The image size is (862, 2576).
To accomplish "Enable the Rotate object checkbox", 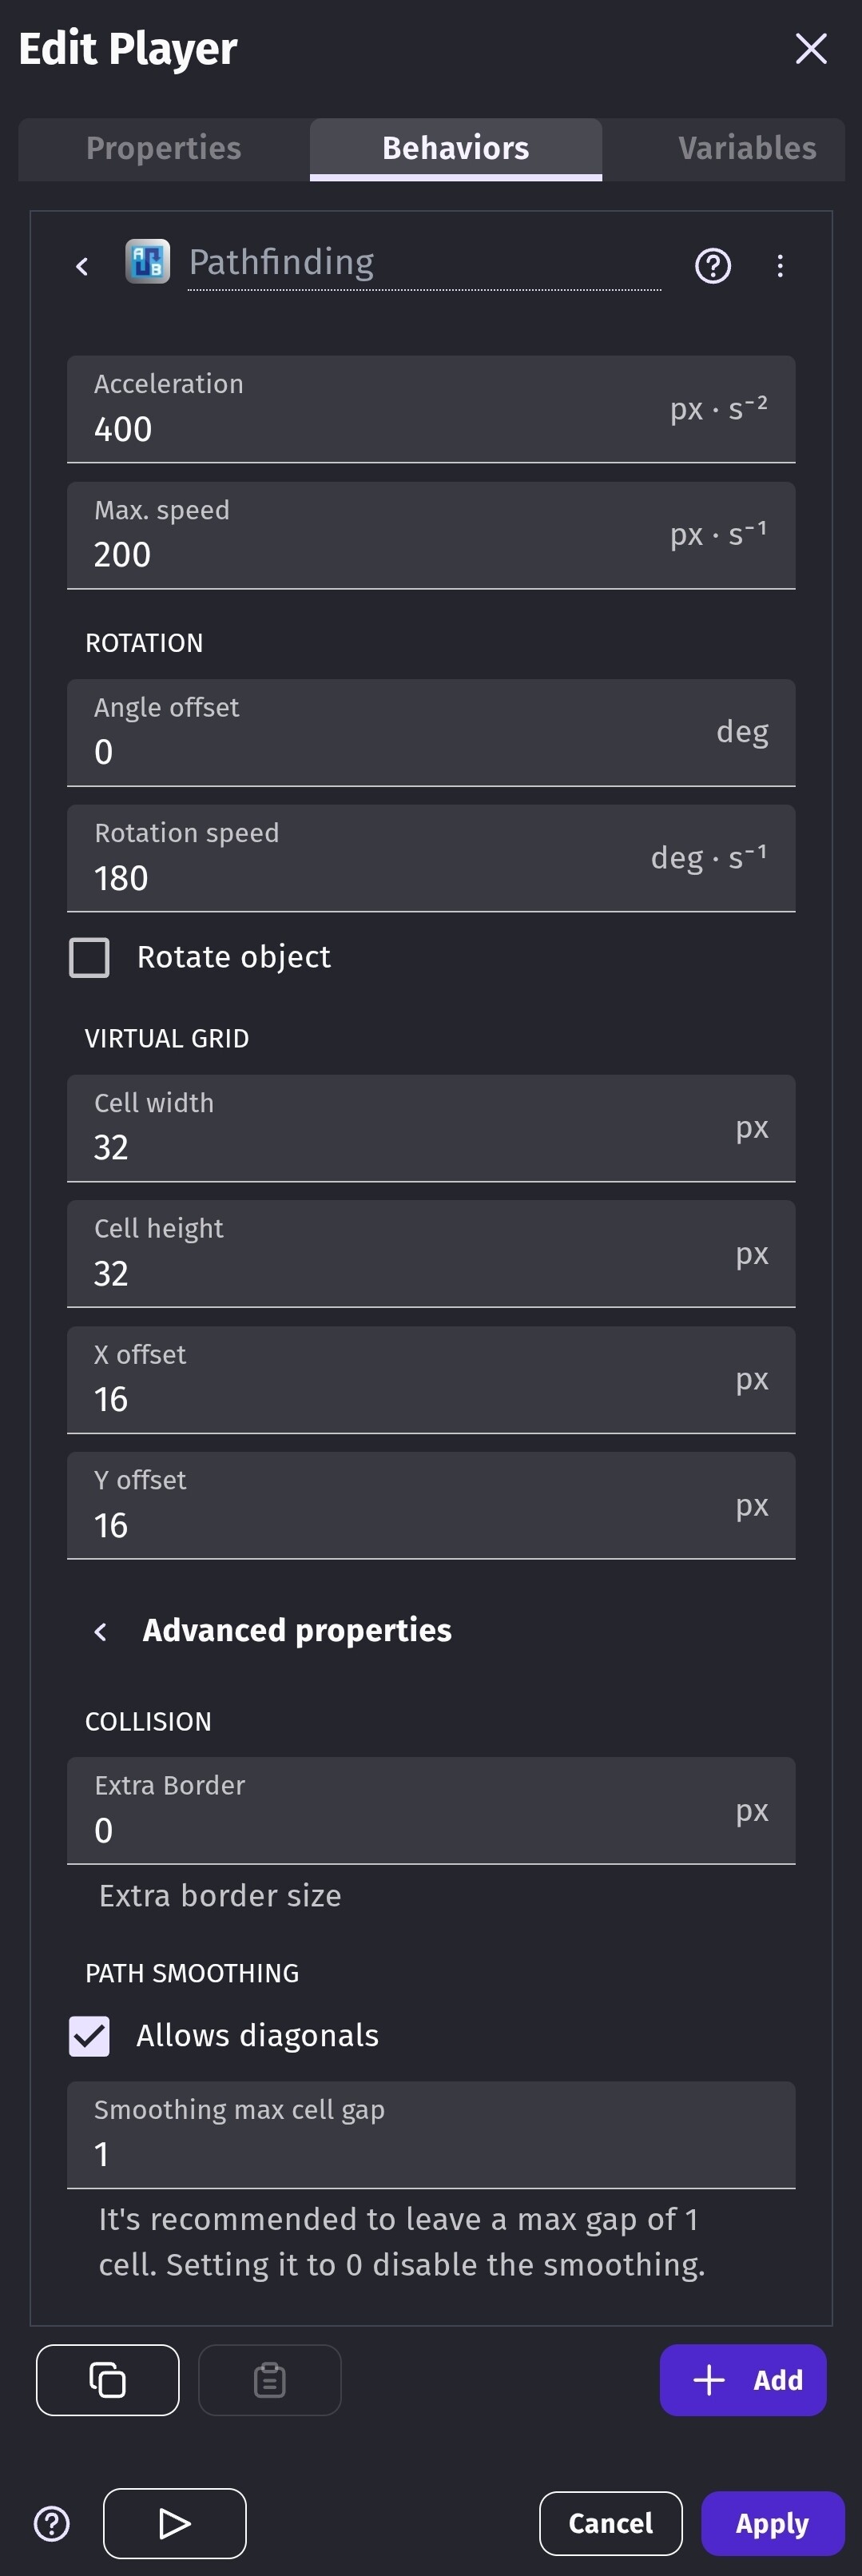I will [90, 957].
